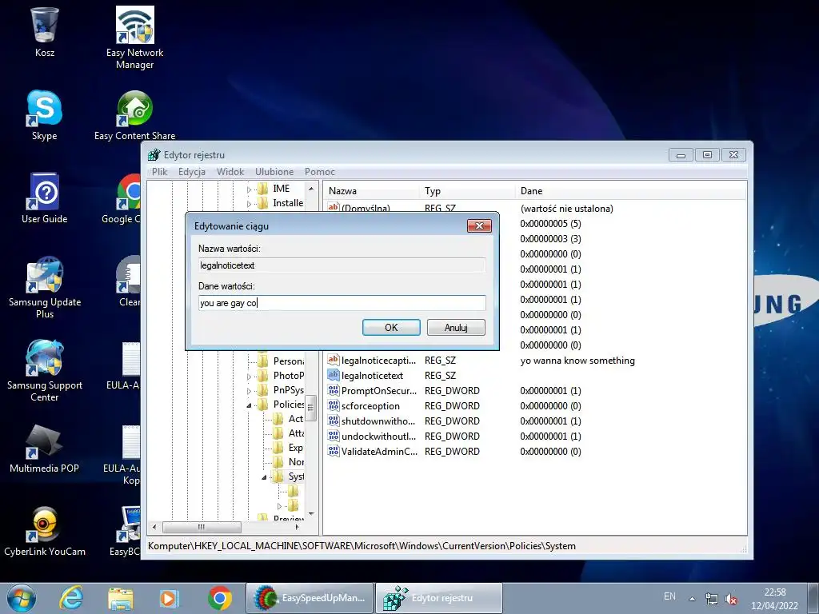
Task: Open the Widok menu
Action: [x=230, y=172]
